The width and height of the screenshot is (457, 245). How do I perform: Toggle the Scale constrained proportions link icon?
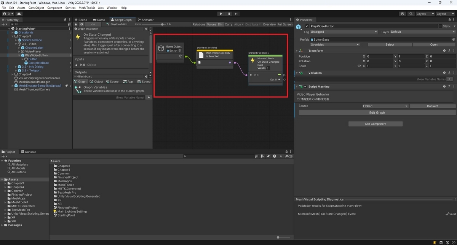point(359,66)
